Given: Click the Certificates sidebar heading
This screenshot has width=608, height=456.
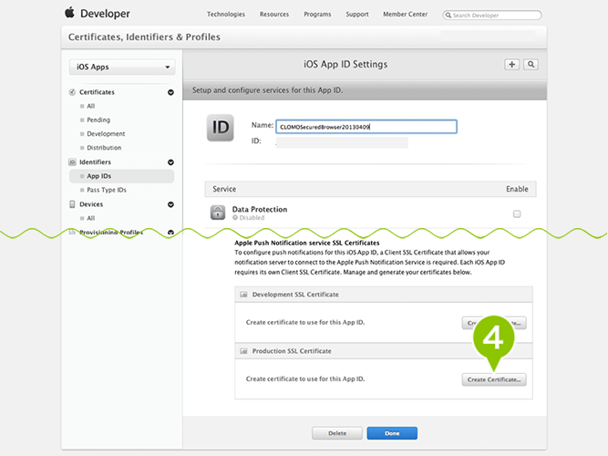Looking at the screenshot, I should (97, 92).
